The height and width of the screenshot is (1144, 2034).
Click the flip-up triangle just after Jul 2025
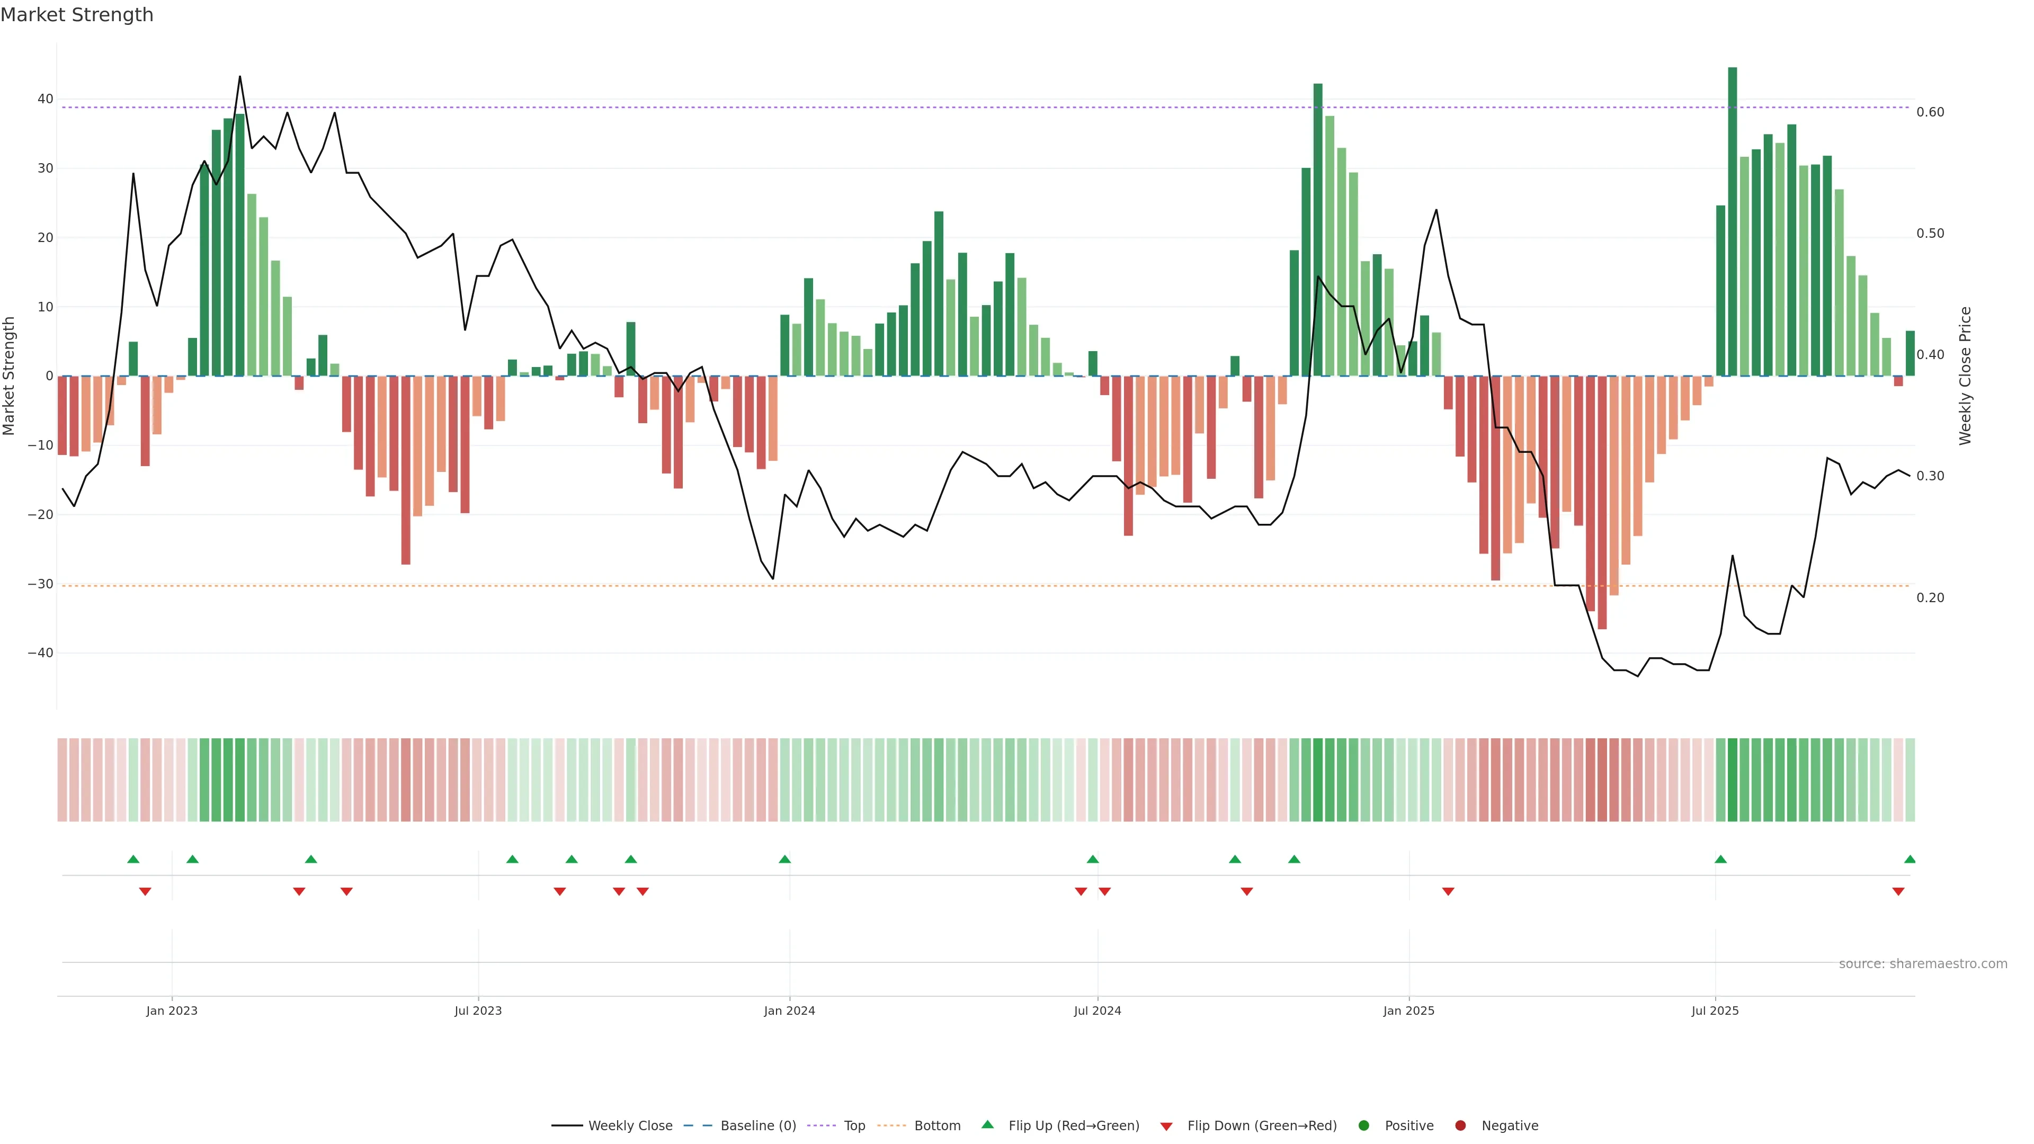click(1720, 859)
